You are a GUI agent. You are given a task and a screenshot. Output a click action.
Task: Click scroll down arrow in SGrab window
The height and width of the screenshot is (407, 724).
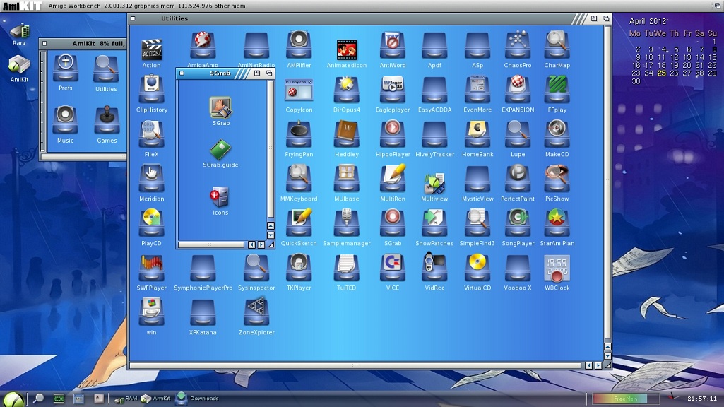pyautogui.click(x=271, y=235)
